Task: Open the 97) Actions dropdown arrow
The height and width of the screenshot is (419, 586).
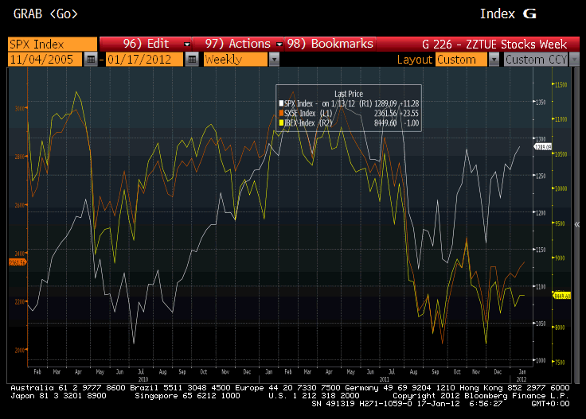Action: pos(279,44)
